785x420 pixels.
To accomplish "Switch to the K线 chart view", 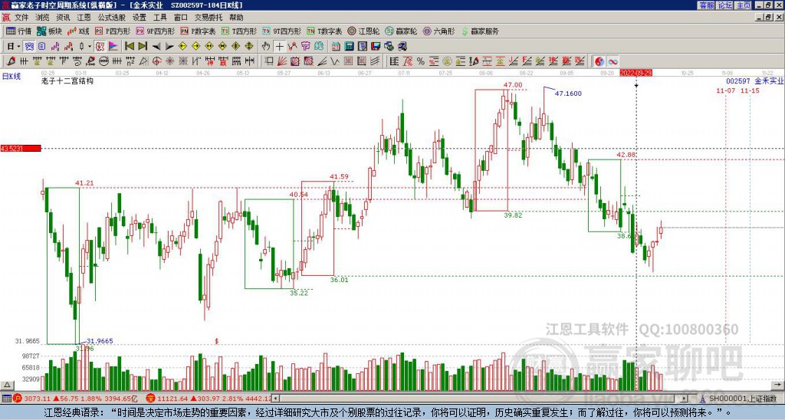I will tap(79, 31).
